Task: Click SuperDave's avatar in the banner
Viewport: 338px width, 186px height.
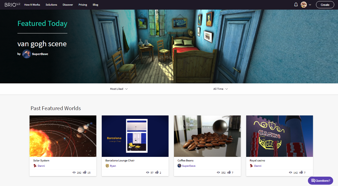Action: click(x=27, y=54)
